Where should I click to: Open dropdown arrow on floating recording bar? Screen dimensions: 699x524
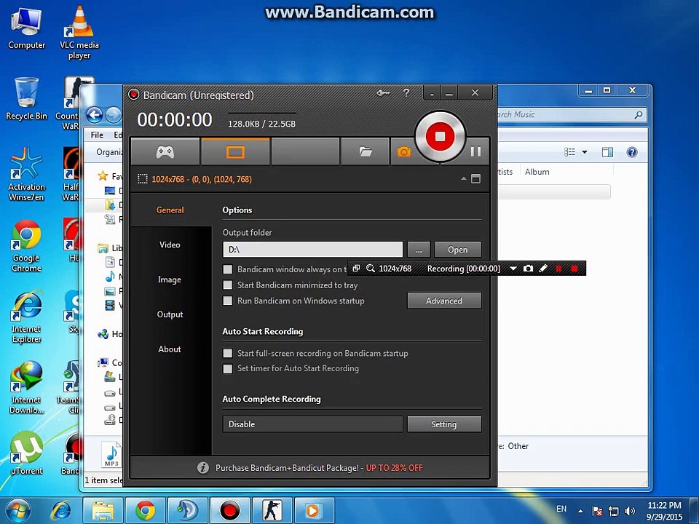click(513, 269)
